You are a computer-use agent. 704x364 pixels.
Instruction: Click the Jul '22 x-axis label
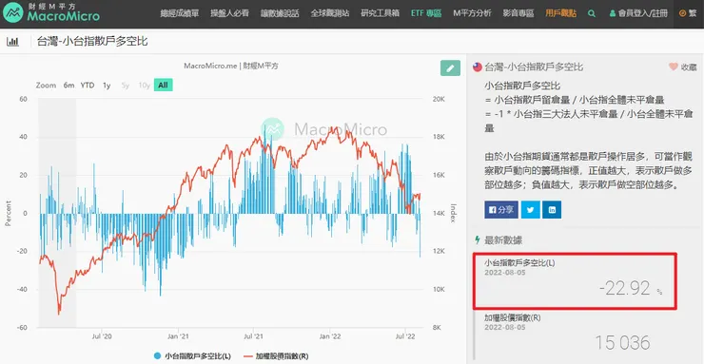coord(406,336)
